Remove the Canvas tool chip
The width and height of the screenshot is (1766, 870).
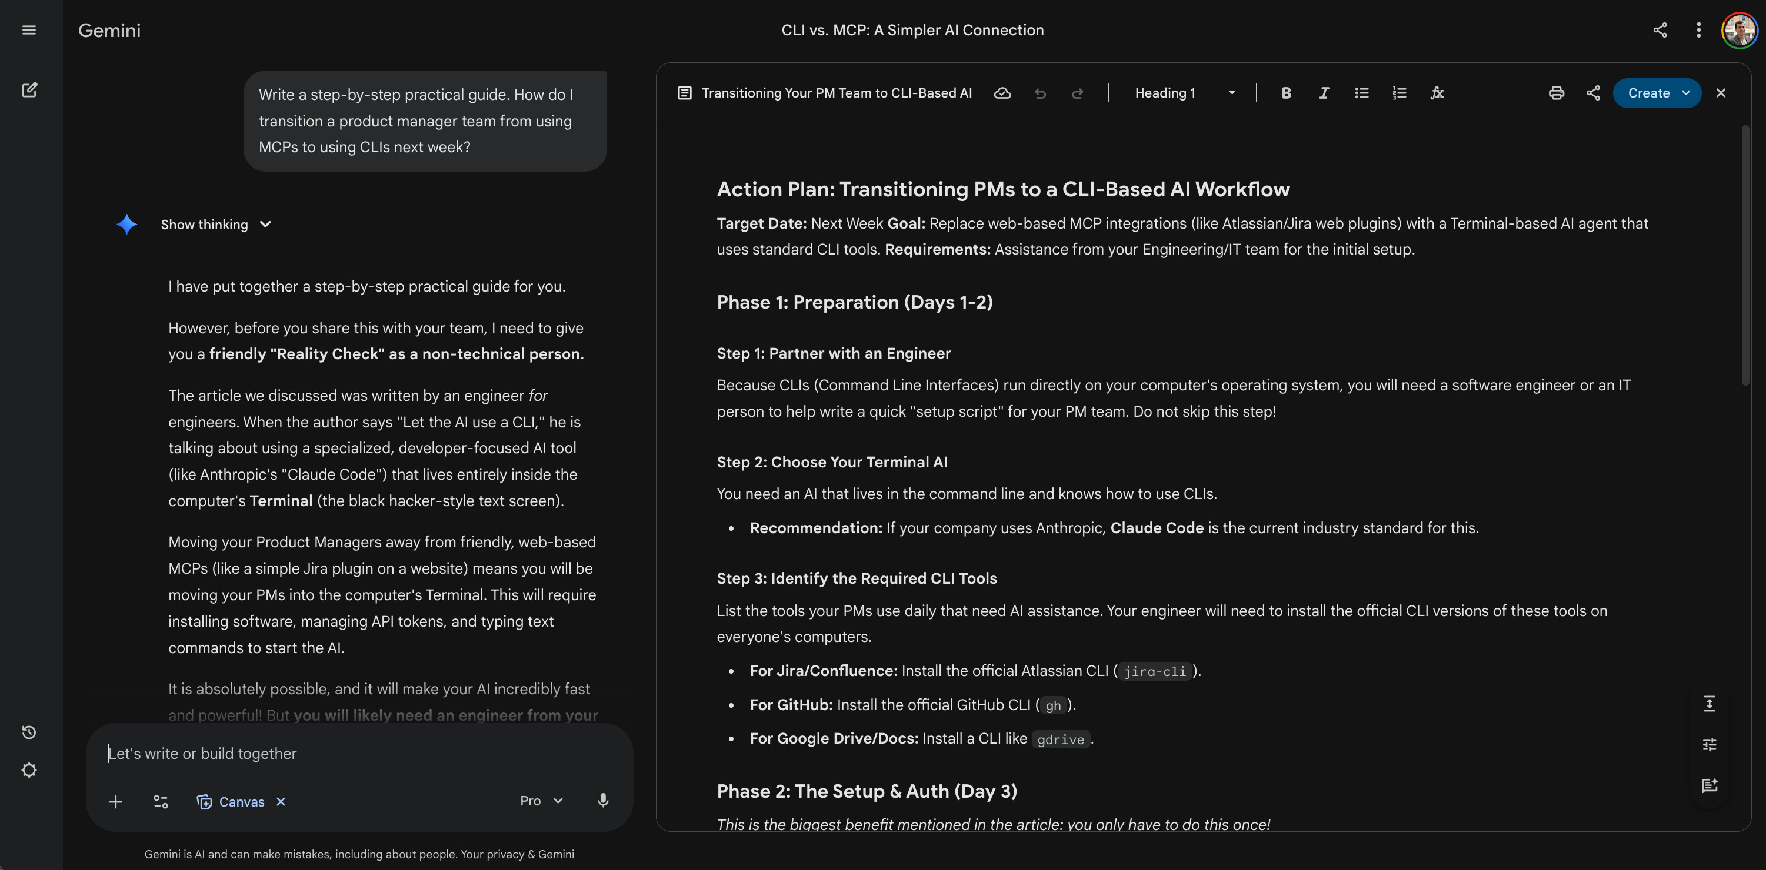(281, 801)
